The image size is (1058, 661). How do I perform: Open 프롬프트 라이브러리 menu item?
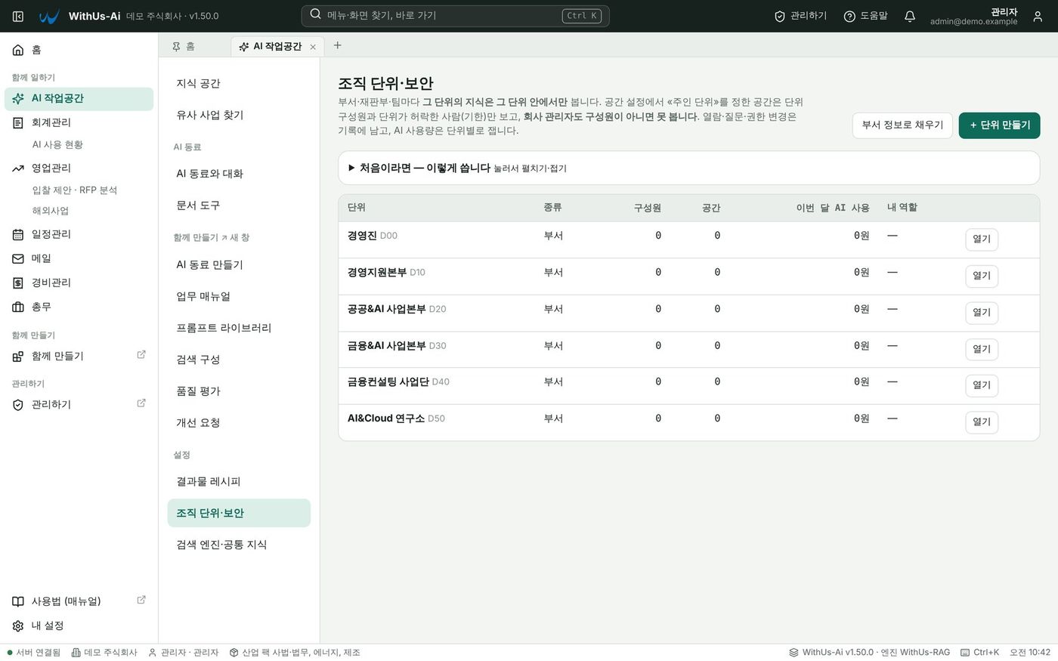pyautogui.click(x=239, y=328)
